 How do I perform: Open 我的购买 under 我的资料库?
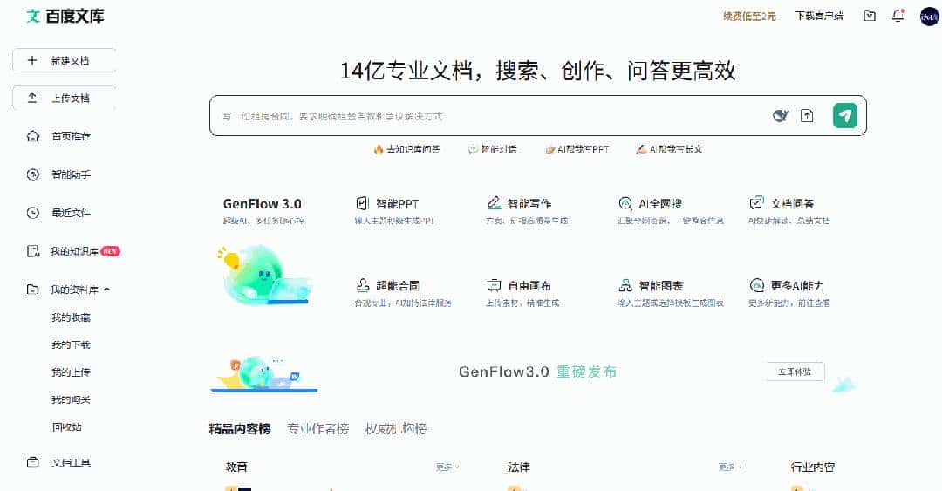[x=71, y=399]
